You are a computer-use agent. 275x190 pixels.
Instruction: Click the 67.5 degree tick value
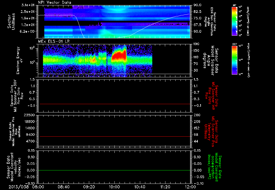[197, 25]
